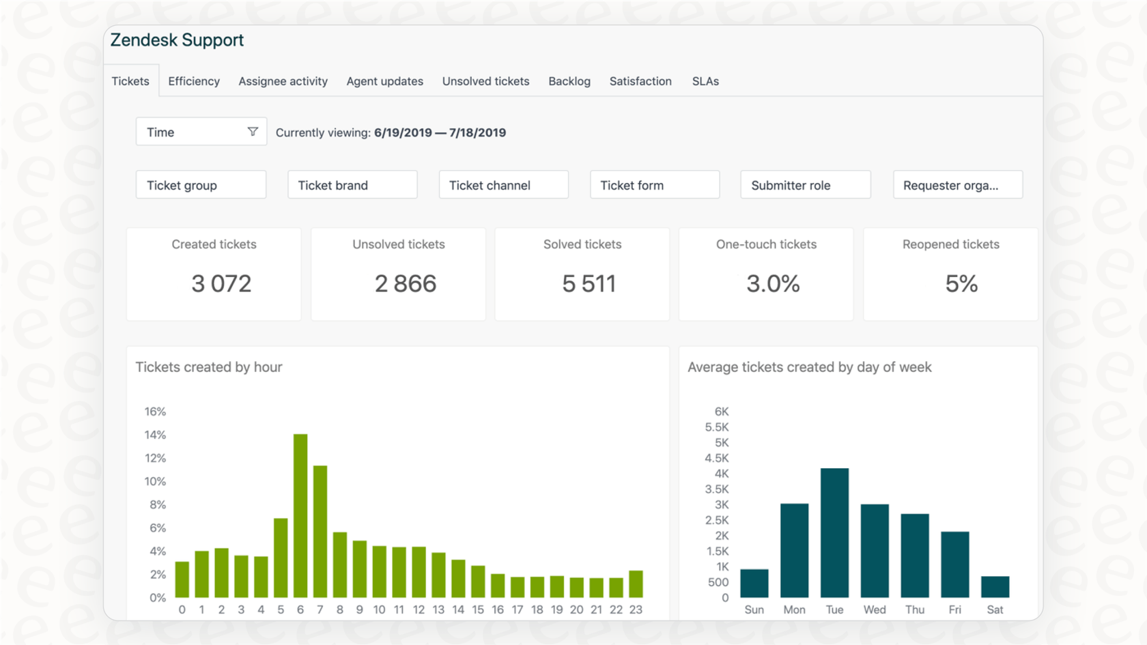This screenshot has width=1147, height=645.
Task: Open the Ticket group filter
Action: click(x=200, y=184)
